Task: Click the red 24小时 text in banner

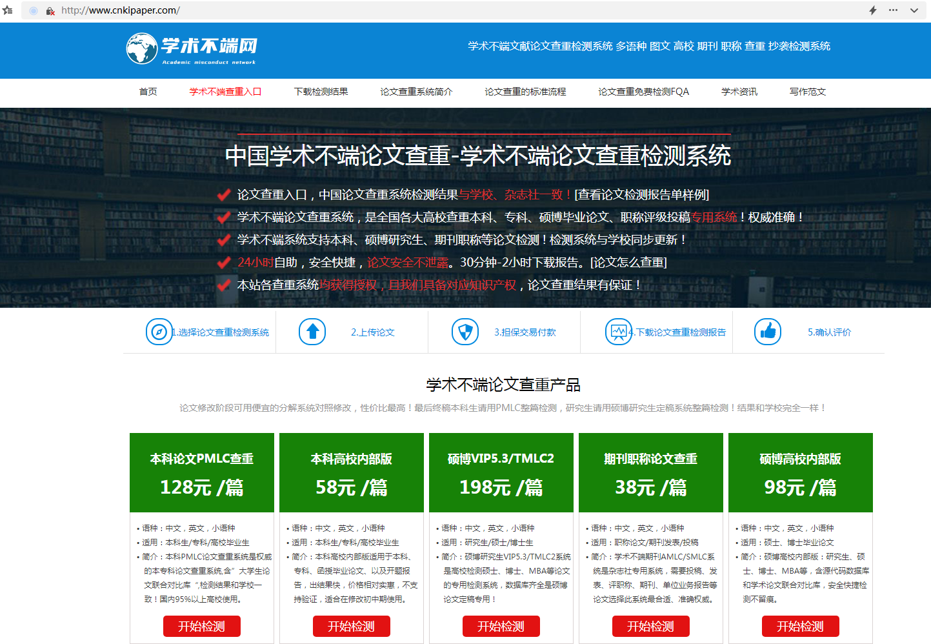Action: click(255, 262)
